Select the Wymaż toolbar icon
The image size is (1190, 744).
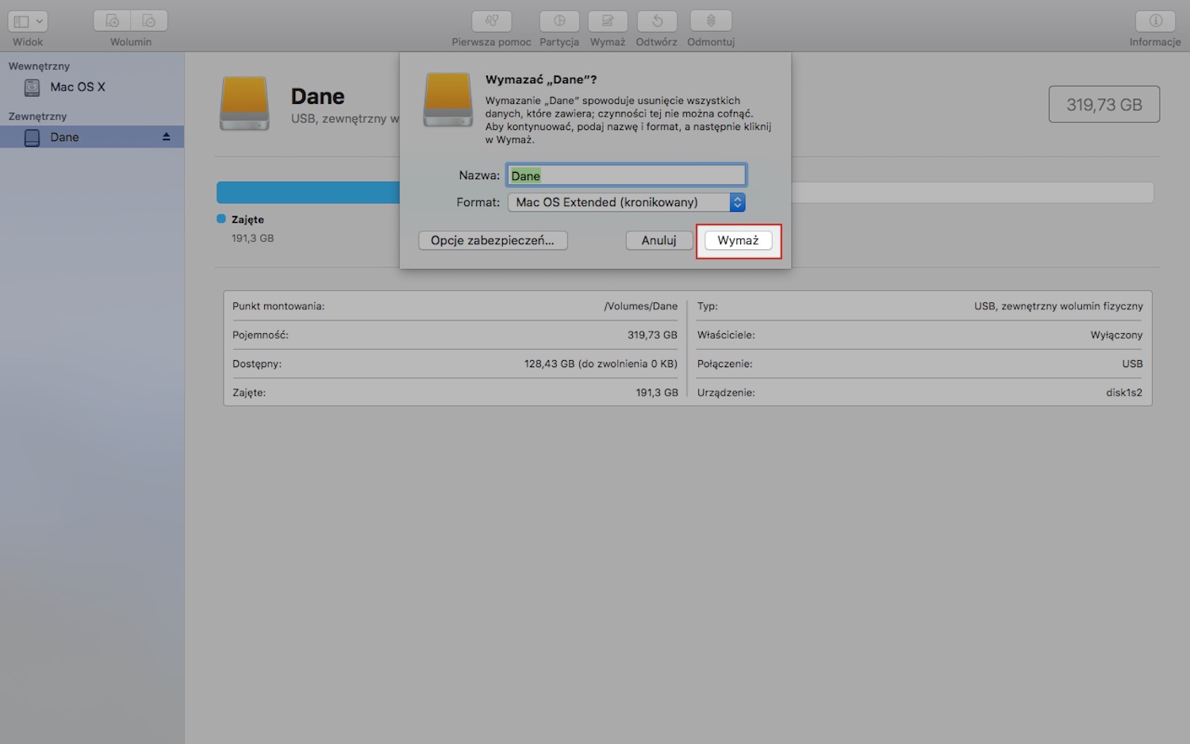608,21
